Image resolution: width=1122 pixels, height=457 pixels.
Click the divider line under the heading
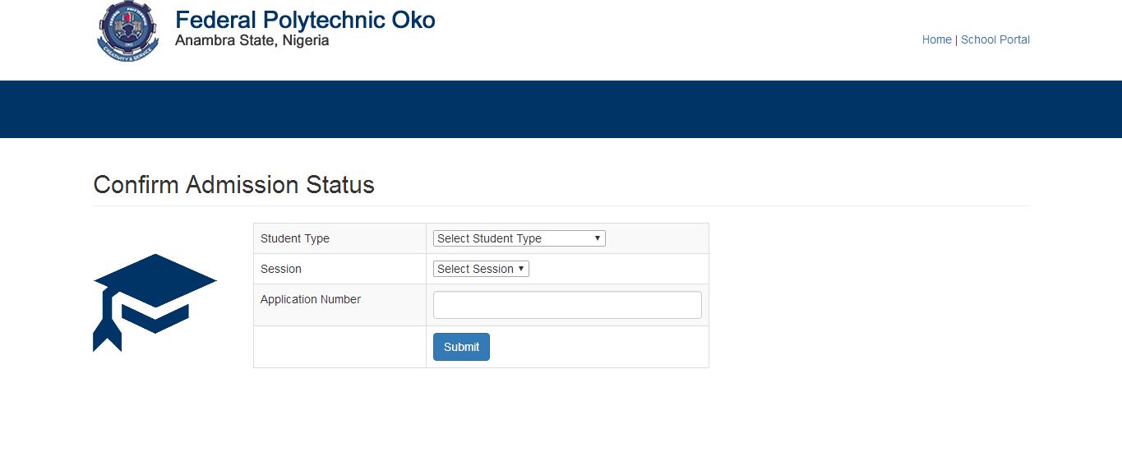click(561, 205)
